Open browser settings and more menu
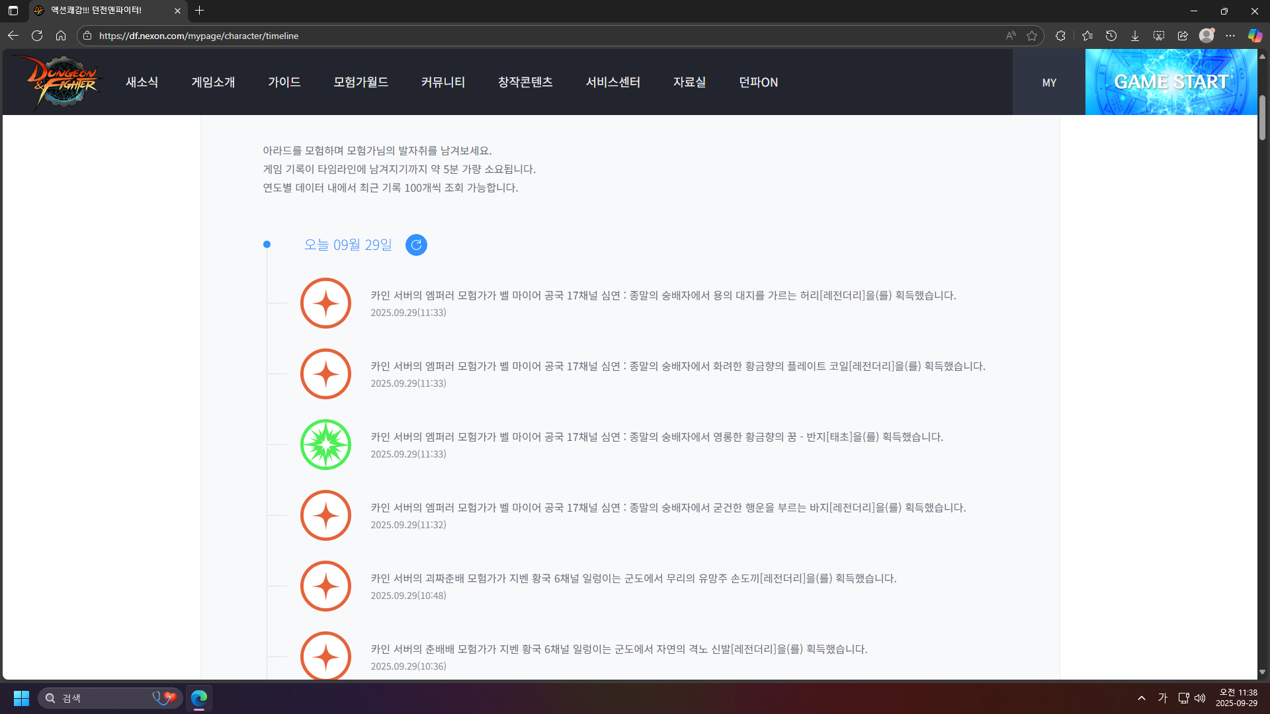Viewport: 1270px width, 714px height. click(x=1230, y=36)
